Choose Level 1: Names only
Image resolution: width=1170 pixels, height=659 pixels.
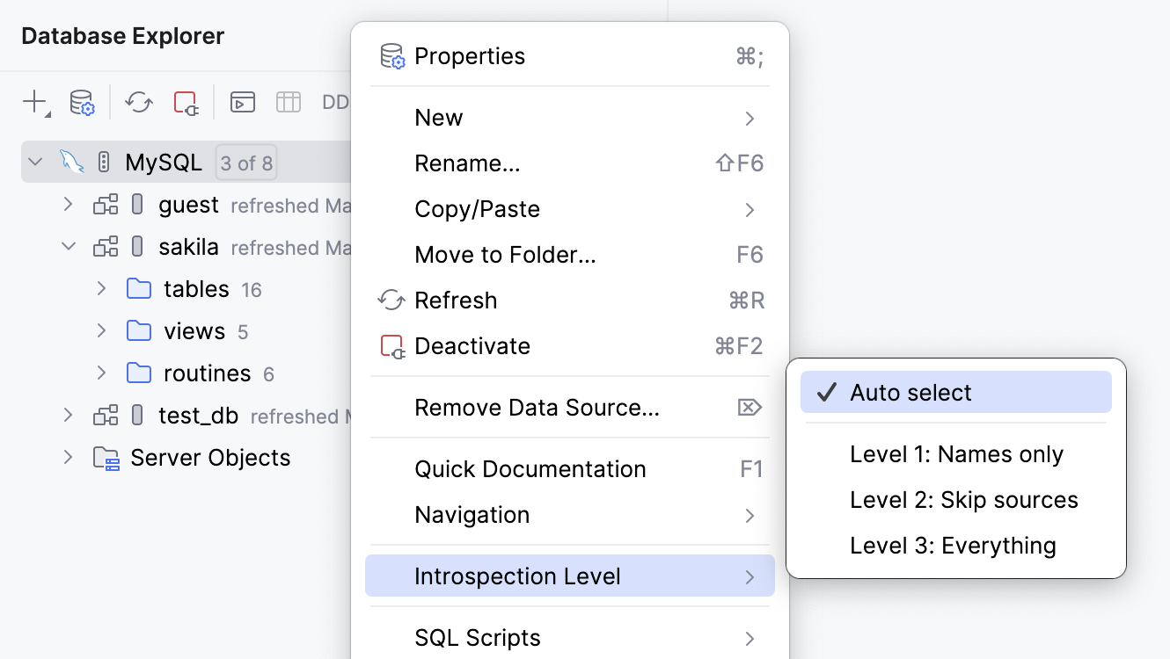pos(956,454)
